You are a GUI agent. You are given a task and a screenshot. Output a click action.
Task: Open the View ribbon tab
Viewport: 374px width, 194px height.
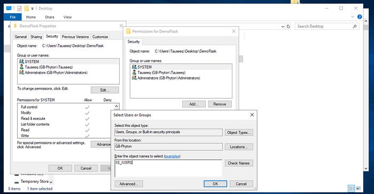point(67,17)
